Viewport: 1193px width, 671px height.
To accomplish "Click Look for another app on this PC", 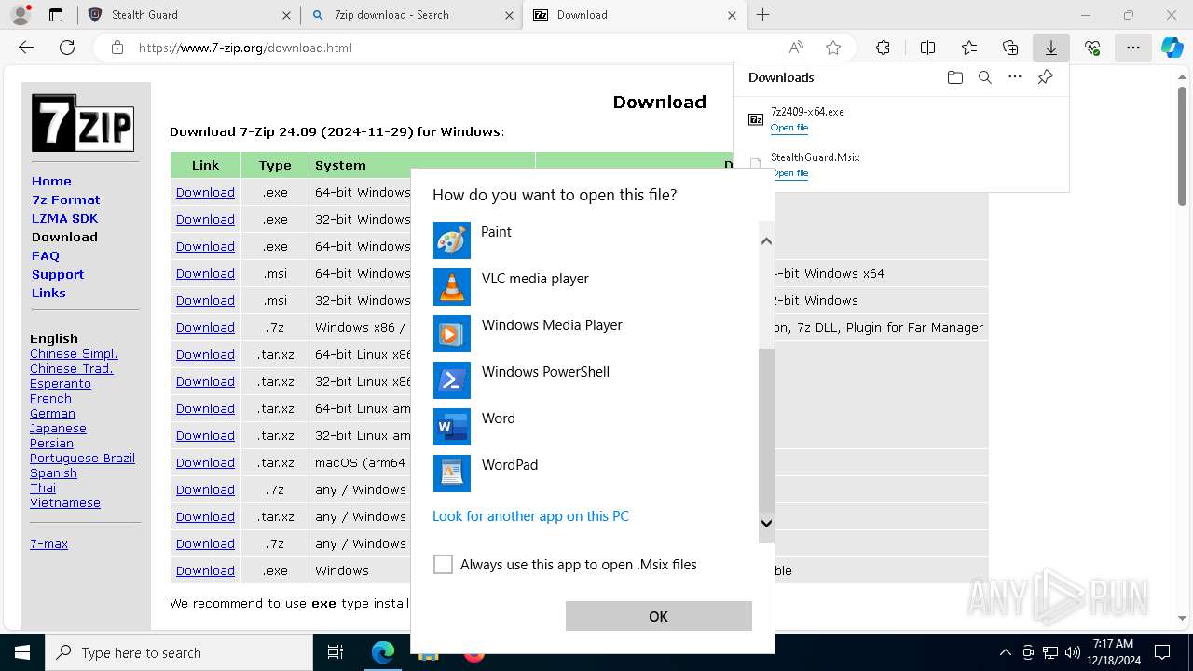I will (530, 515).
